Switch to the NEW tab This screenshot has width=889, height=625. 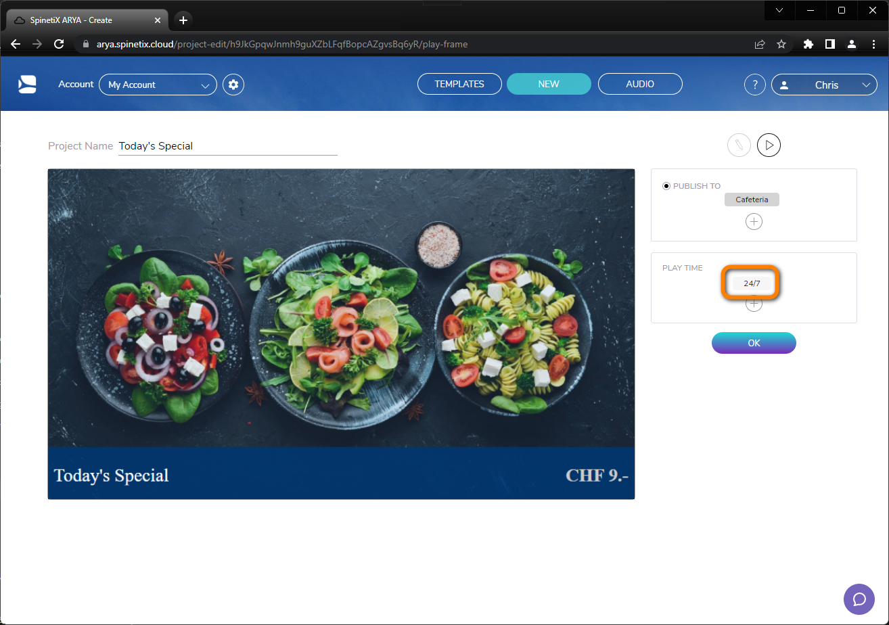click(549, 84)
